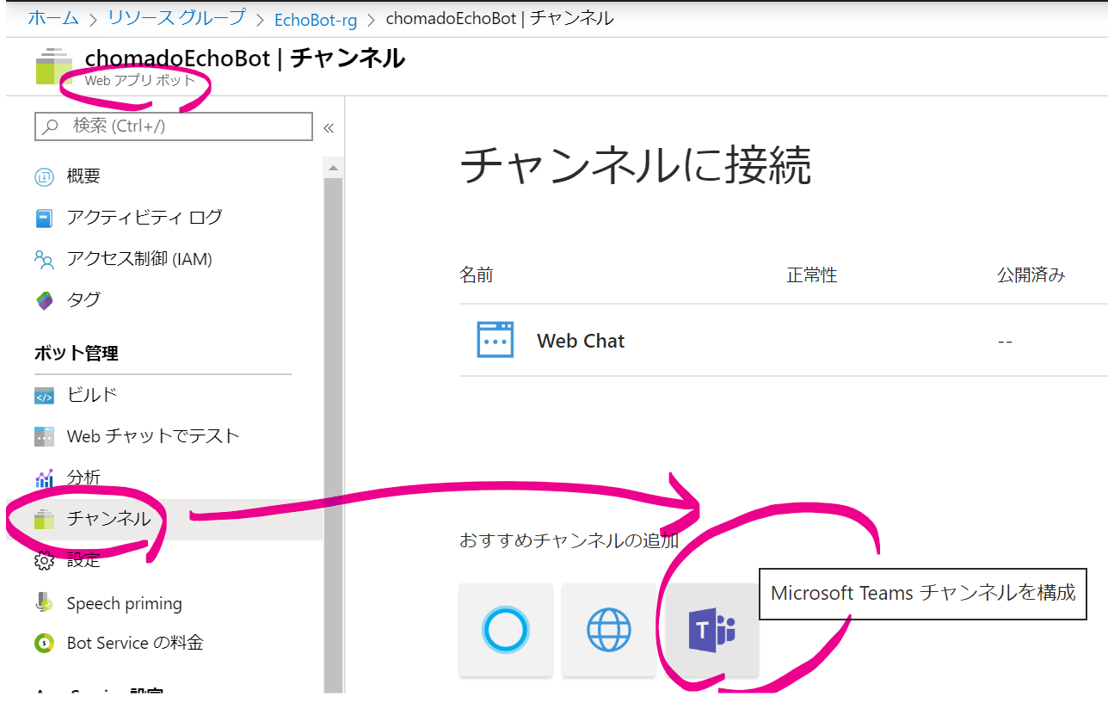The height and width of the screenshot is (703, 1108).
Task: Click the 分析 chart icon
Action: [x=44, y=478]
